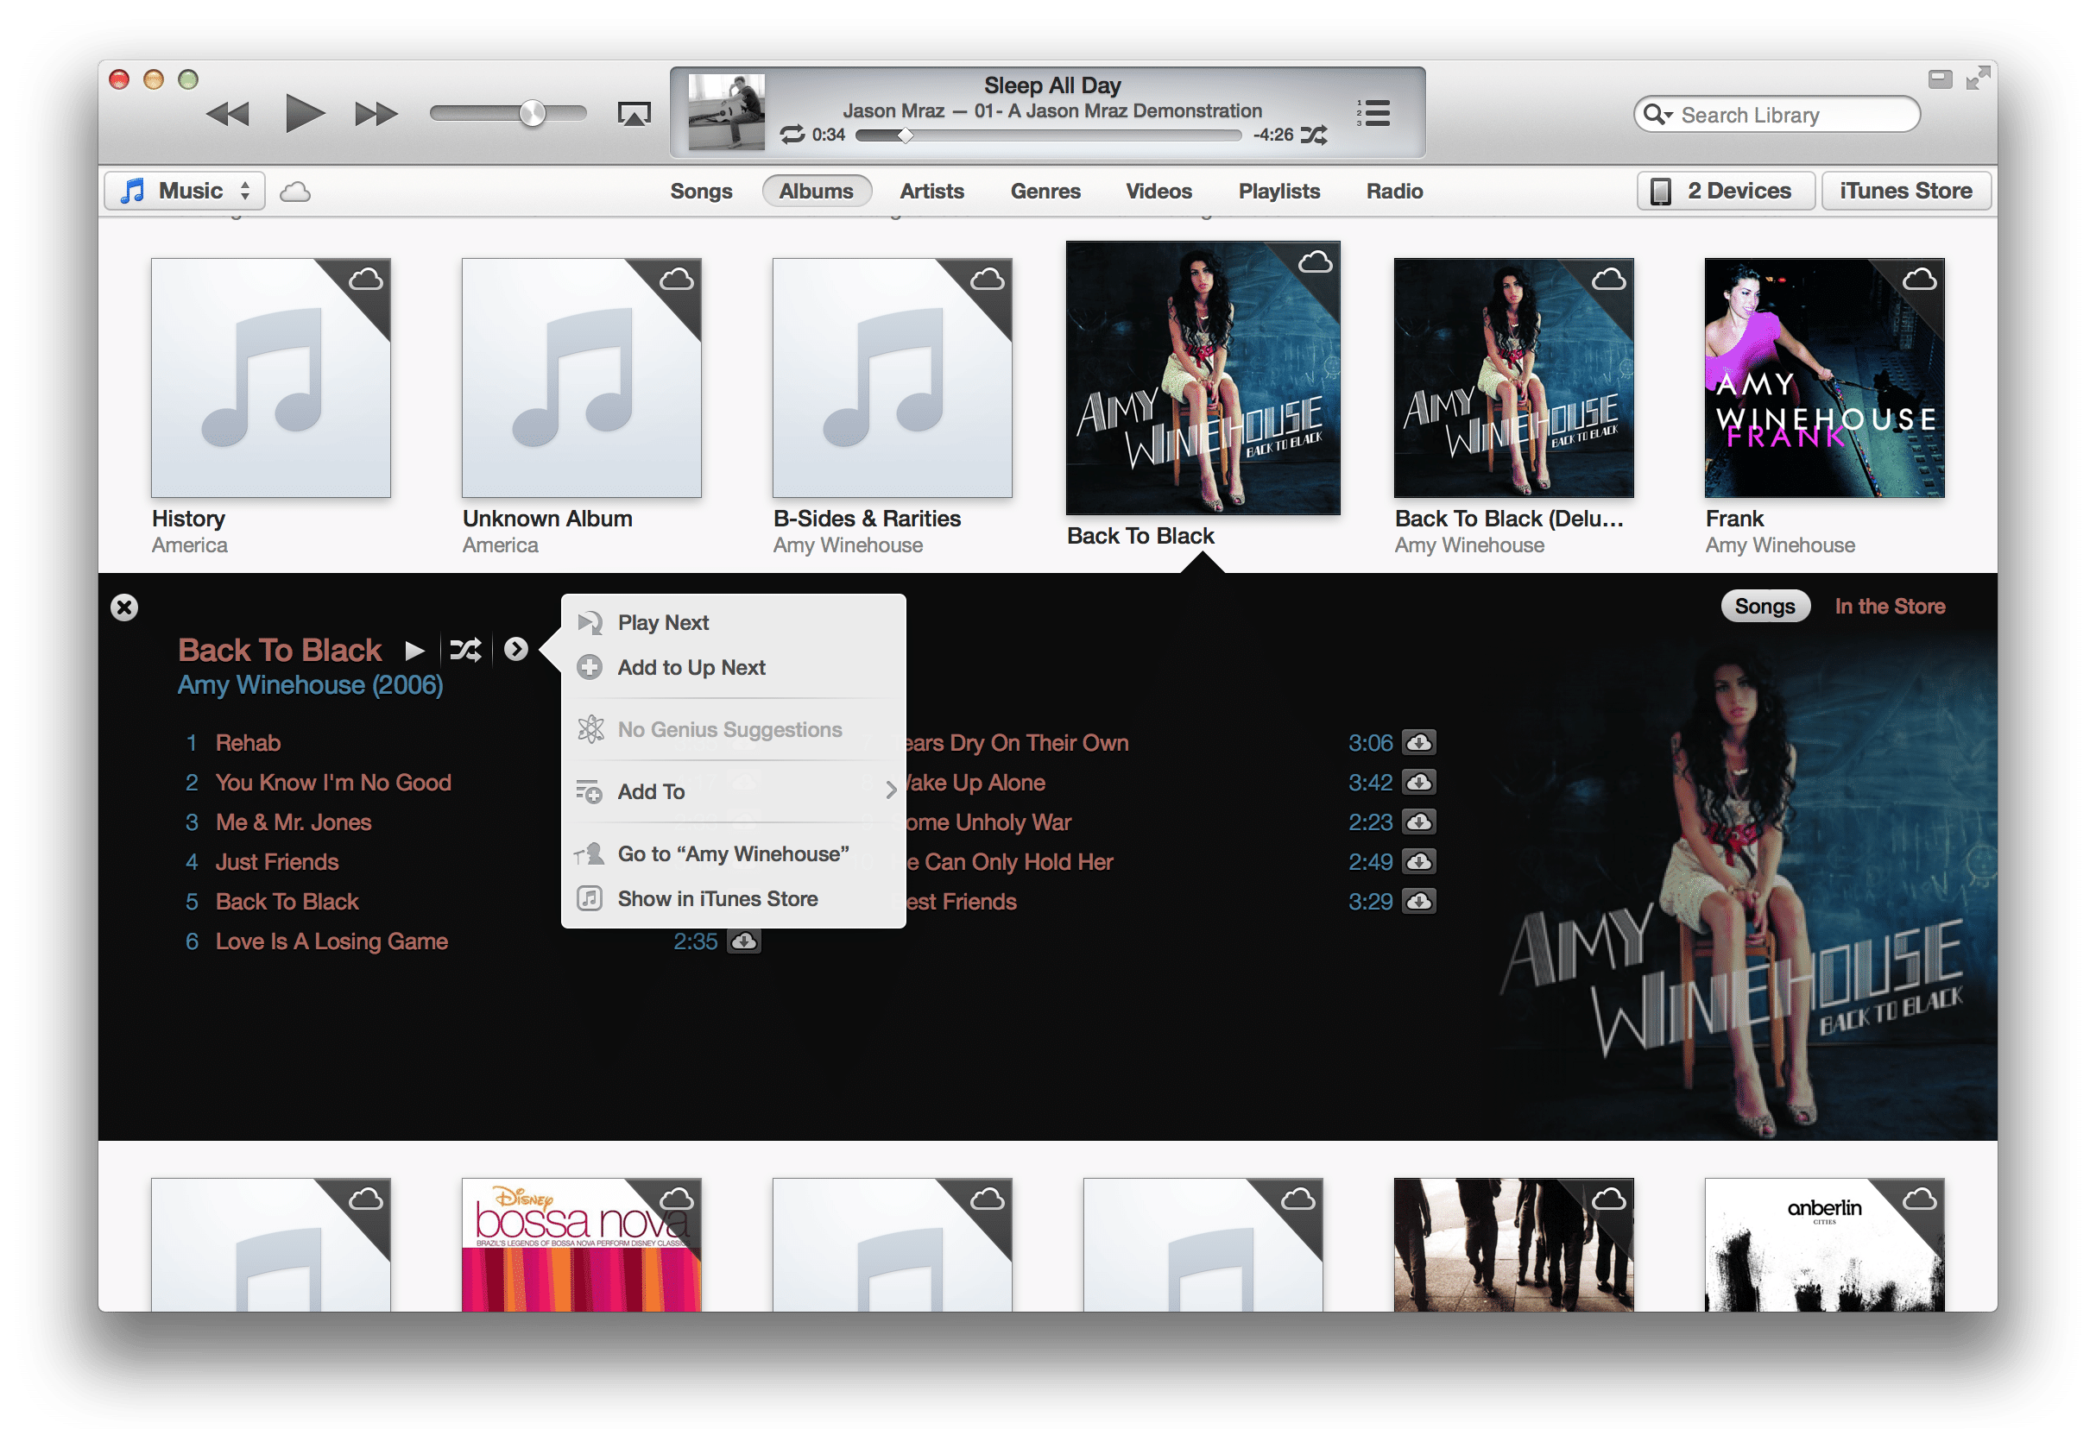Choose Show in iTunes Store menu item
The image size is (2096, 1448).
(x=733, y=899)
